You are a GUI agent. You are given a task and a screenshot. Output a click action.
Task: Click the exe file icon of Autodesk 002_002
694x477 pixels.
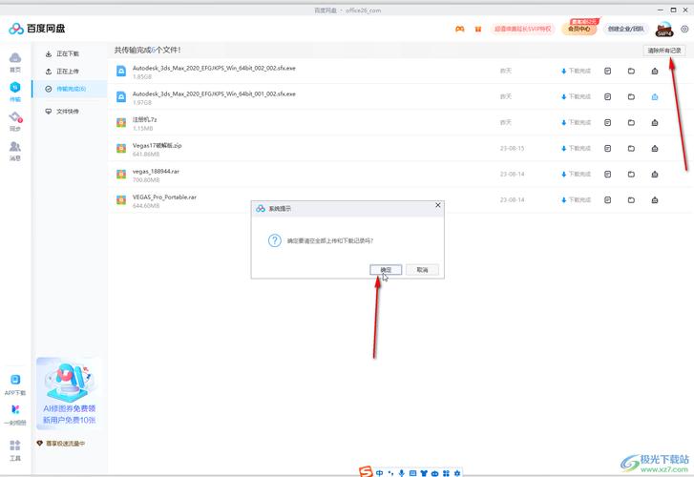[121, 71]
